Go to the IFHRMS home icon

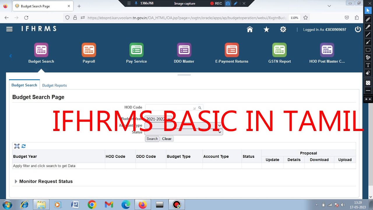(x=250, y=29)
